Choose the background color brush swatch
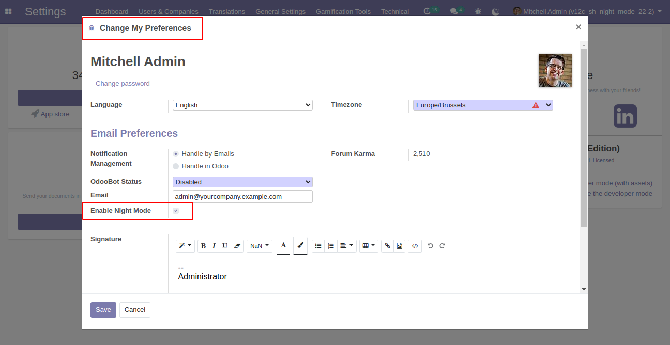Screen dimensions: 670x345 click(x=300, y=246)
